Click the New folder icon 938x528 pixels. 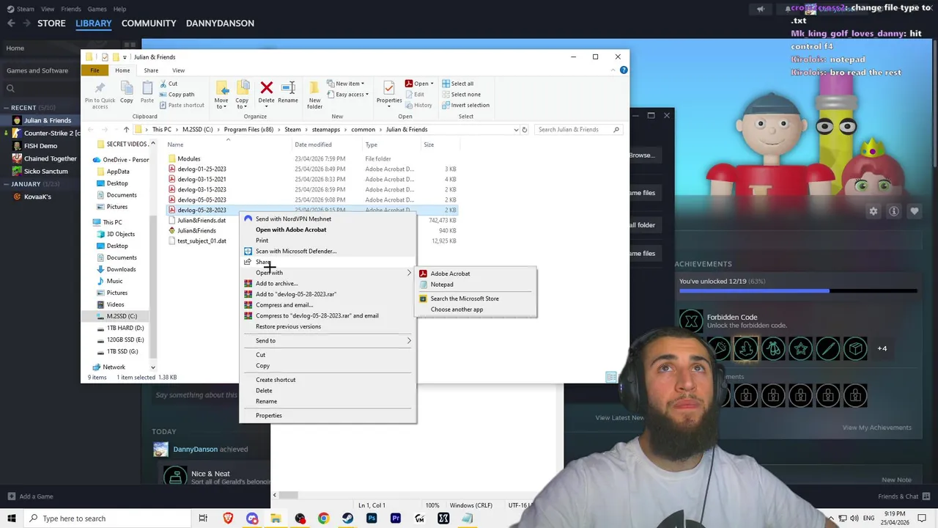[314, 88]
